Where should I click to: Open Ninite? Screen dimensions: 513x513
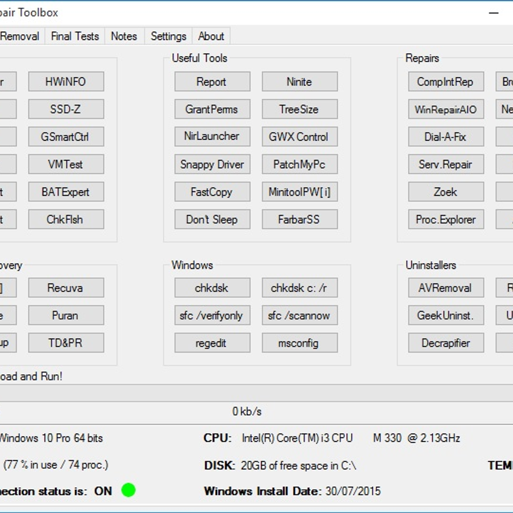coord(300,82)
